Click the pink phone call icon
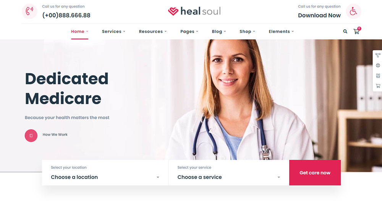 tap(29, 11)
